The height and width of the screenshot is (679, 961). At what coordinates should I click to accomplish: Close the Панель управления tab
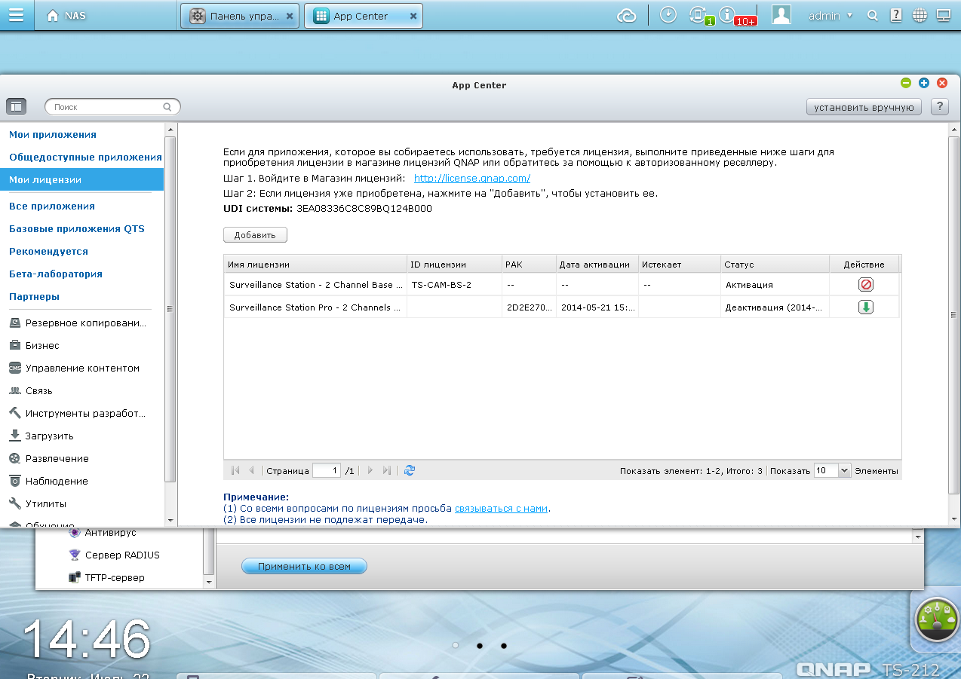click(x=290, y=16)
